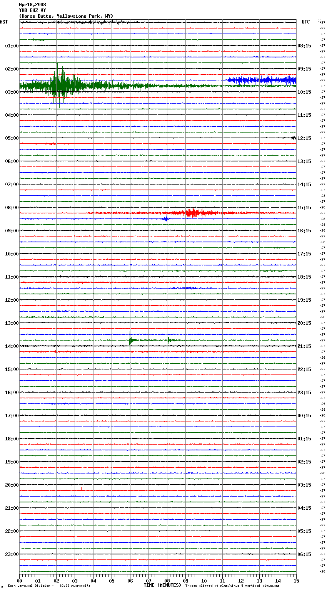Select the 05:00 MST time label
The image size is (327, 591).
pos(12,138)
